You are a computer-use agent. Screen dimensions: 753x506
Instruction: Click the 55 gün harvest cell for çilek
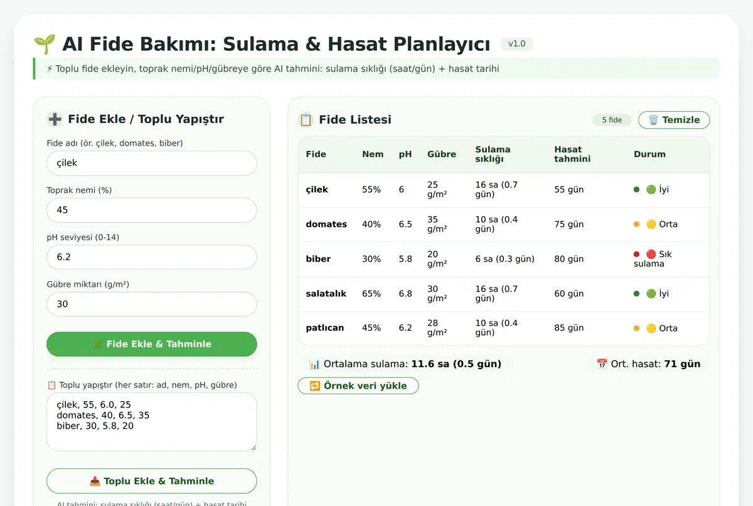(x=569, y=190)
